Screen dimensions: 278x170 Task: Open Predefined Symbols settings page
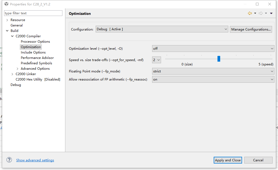(x=36, y=63)
